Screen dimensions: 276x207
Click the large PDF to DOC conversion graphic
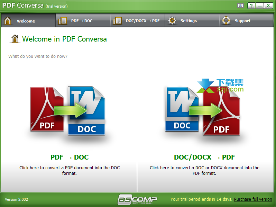point(68,111)
